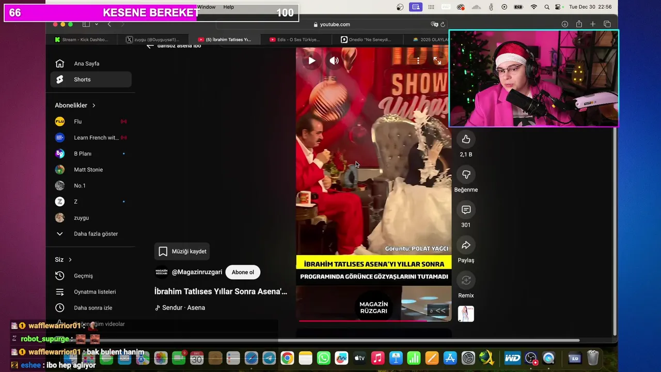Expand the Abonelikler section chevron
The image size is (661, 372).
94,105
